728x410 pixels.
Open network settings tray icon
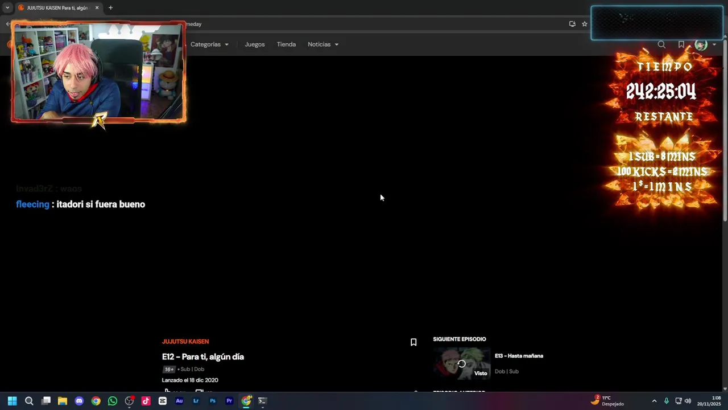coord(678,401)
